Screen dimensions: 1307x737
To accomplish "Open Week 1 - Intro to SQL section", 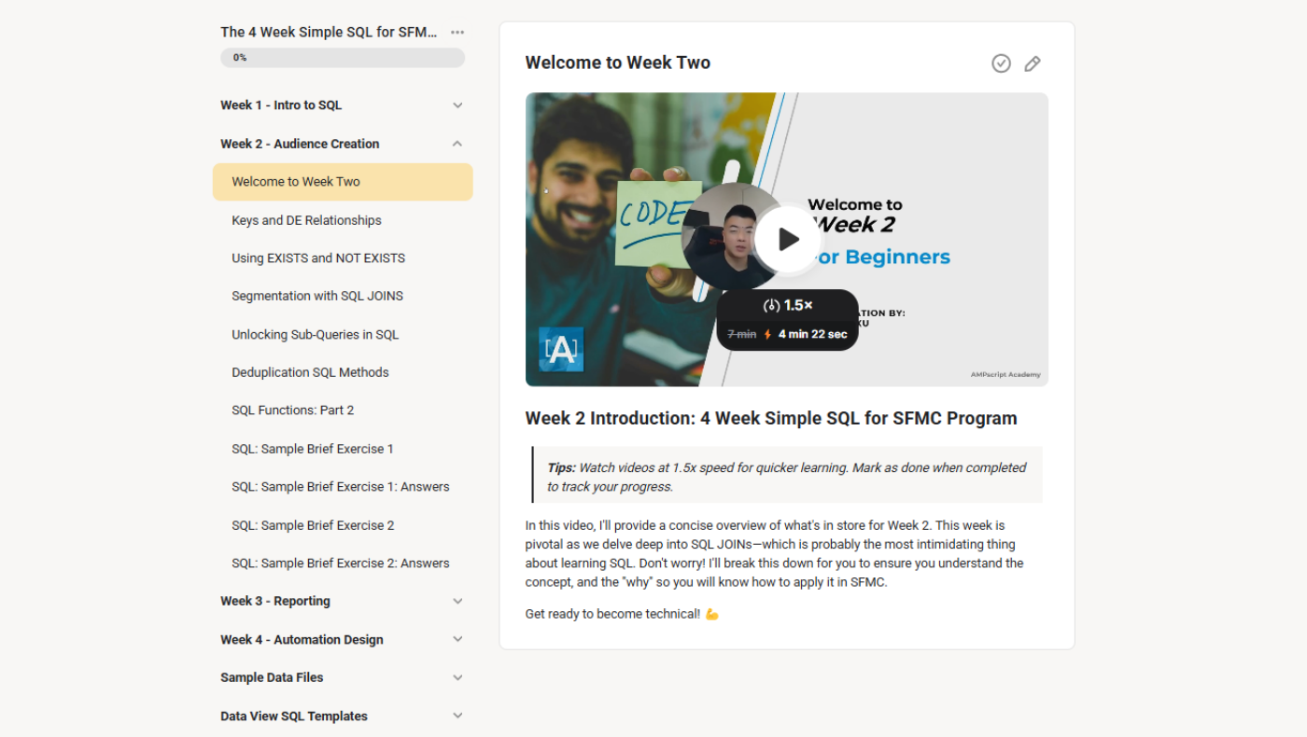I will (281, 105).
